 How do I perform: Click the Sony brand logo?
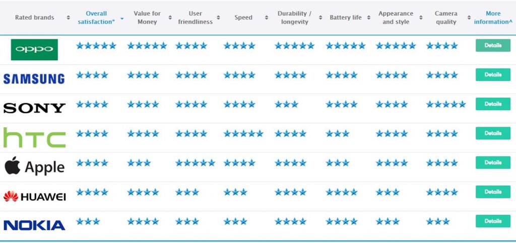[34, 108]
